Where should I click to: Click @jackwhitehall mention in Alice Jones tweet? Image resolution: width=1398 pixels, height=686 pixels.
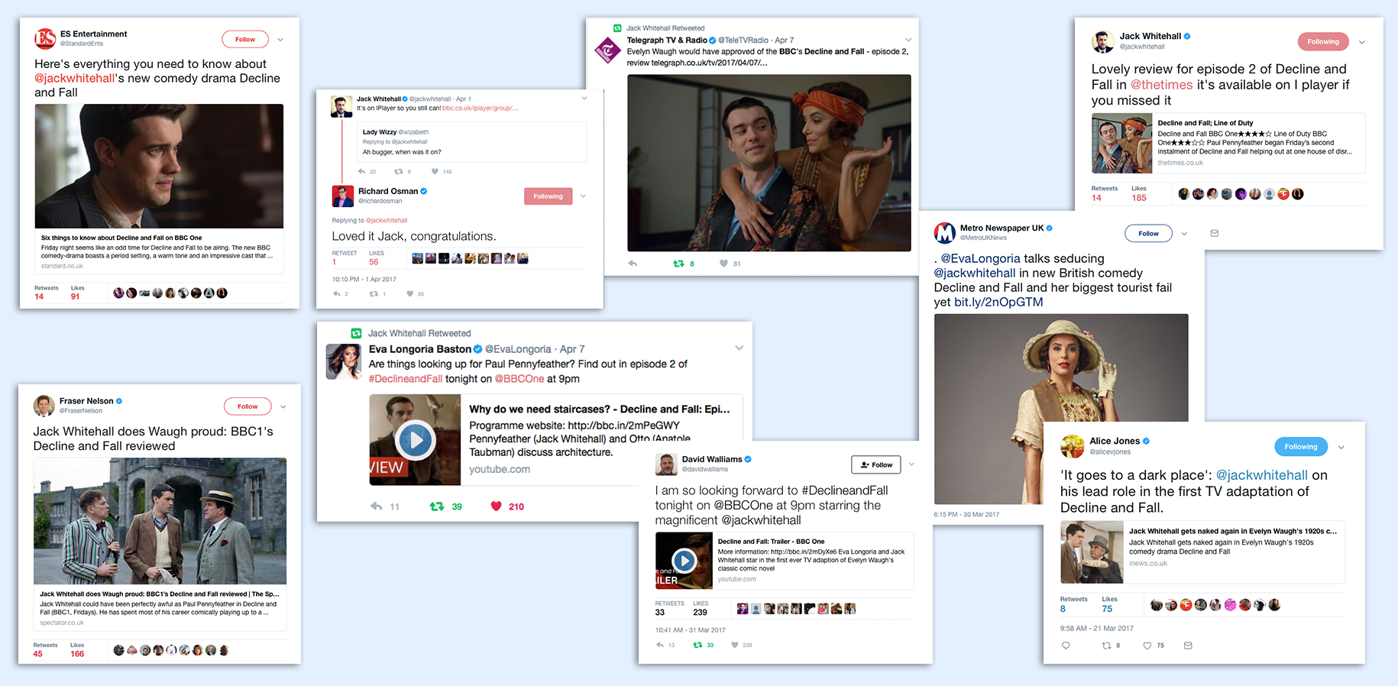(1262, 475)
